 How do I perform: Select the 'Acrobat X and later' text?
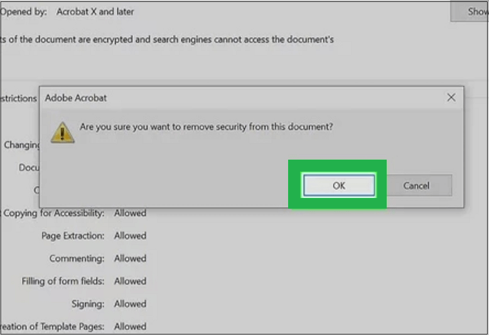[95, 12]
